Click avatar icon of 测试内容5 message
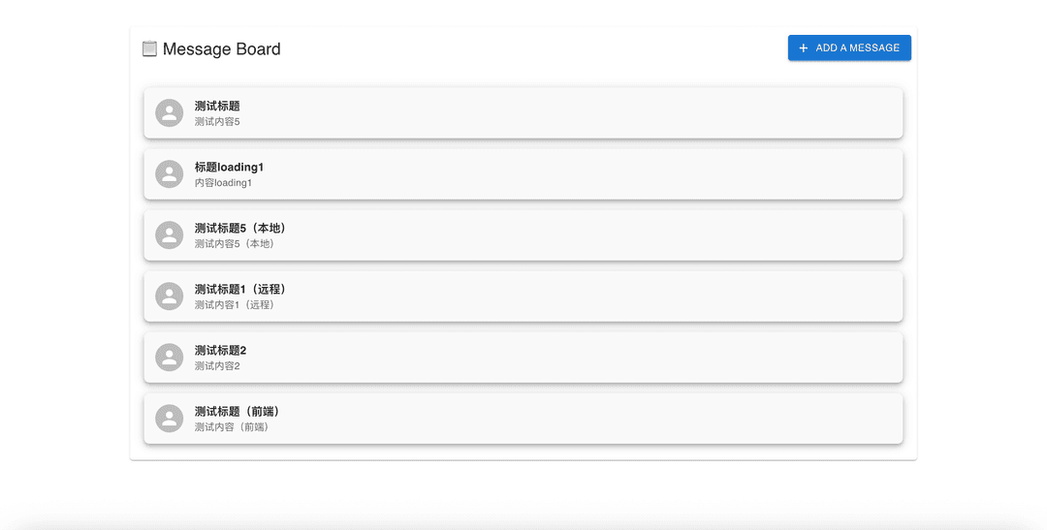This screenshot has height=530, width=1047. [170, 113]
